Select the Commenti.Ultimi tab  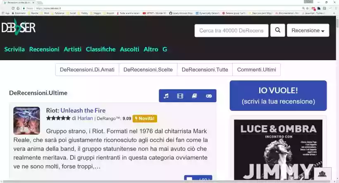coord(256,70)
